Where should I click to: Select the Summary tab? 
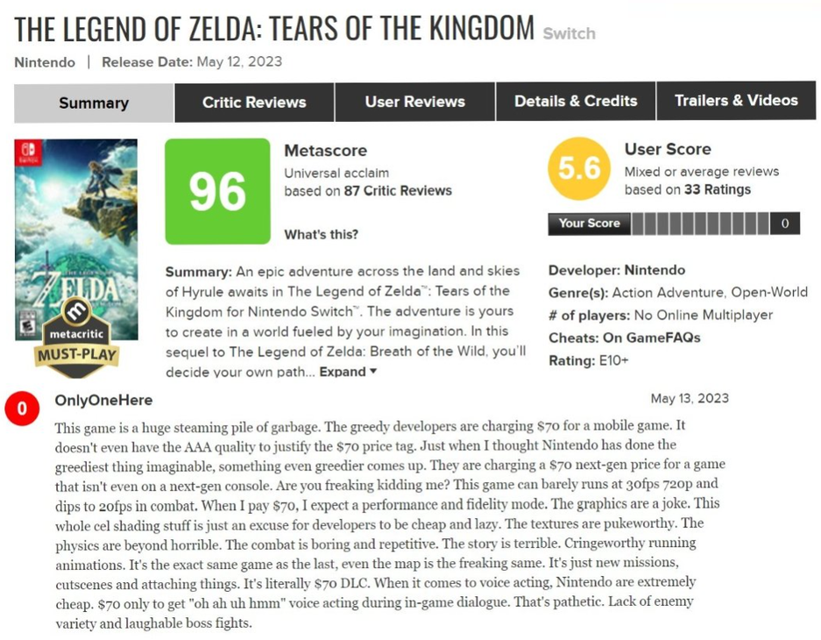coord(94,103)
